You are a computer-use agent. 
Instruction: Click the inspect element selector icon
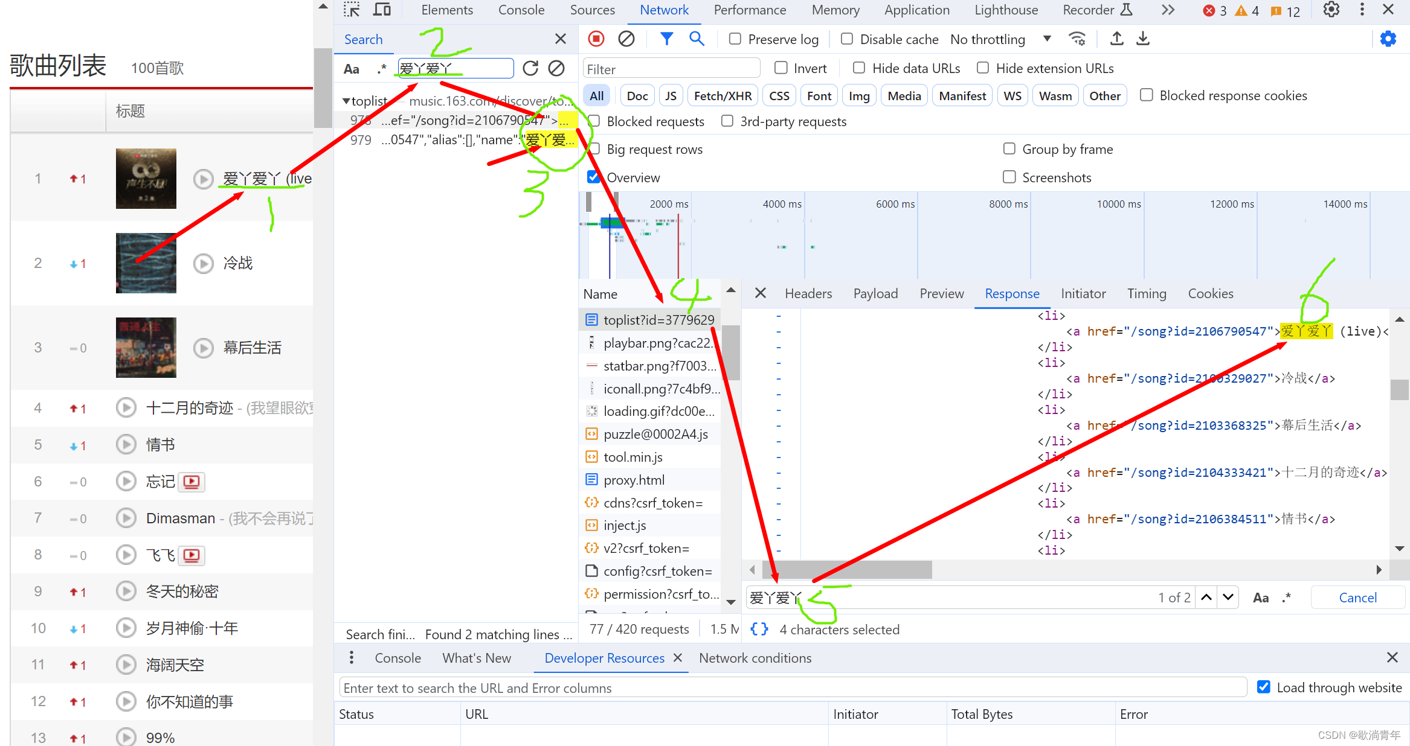352,10
